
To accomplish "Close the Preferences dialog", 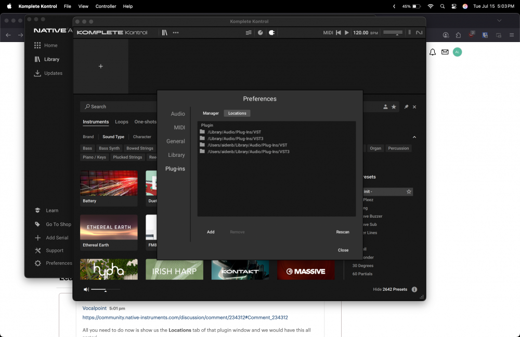I will [343, 250].
